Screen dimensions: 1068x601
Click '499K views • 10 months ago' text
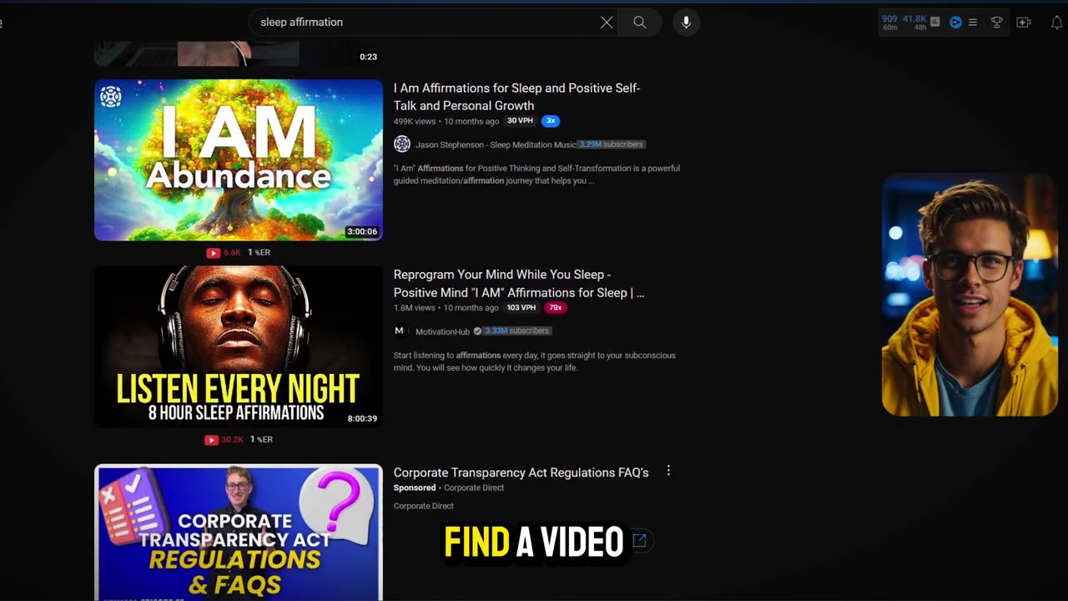point(446,121)
